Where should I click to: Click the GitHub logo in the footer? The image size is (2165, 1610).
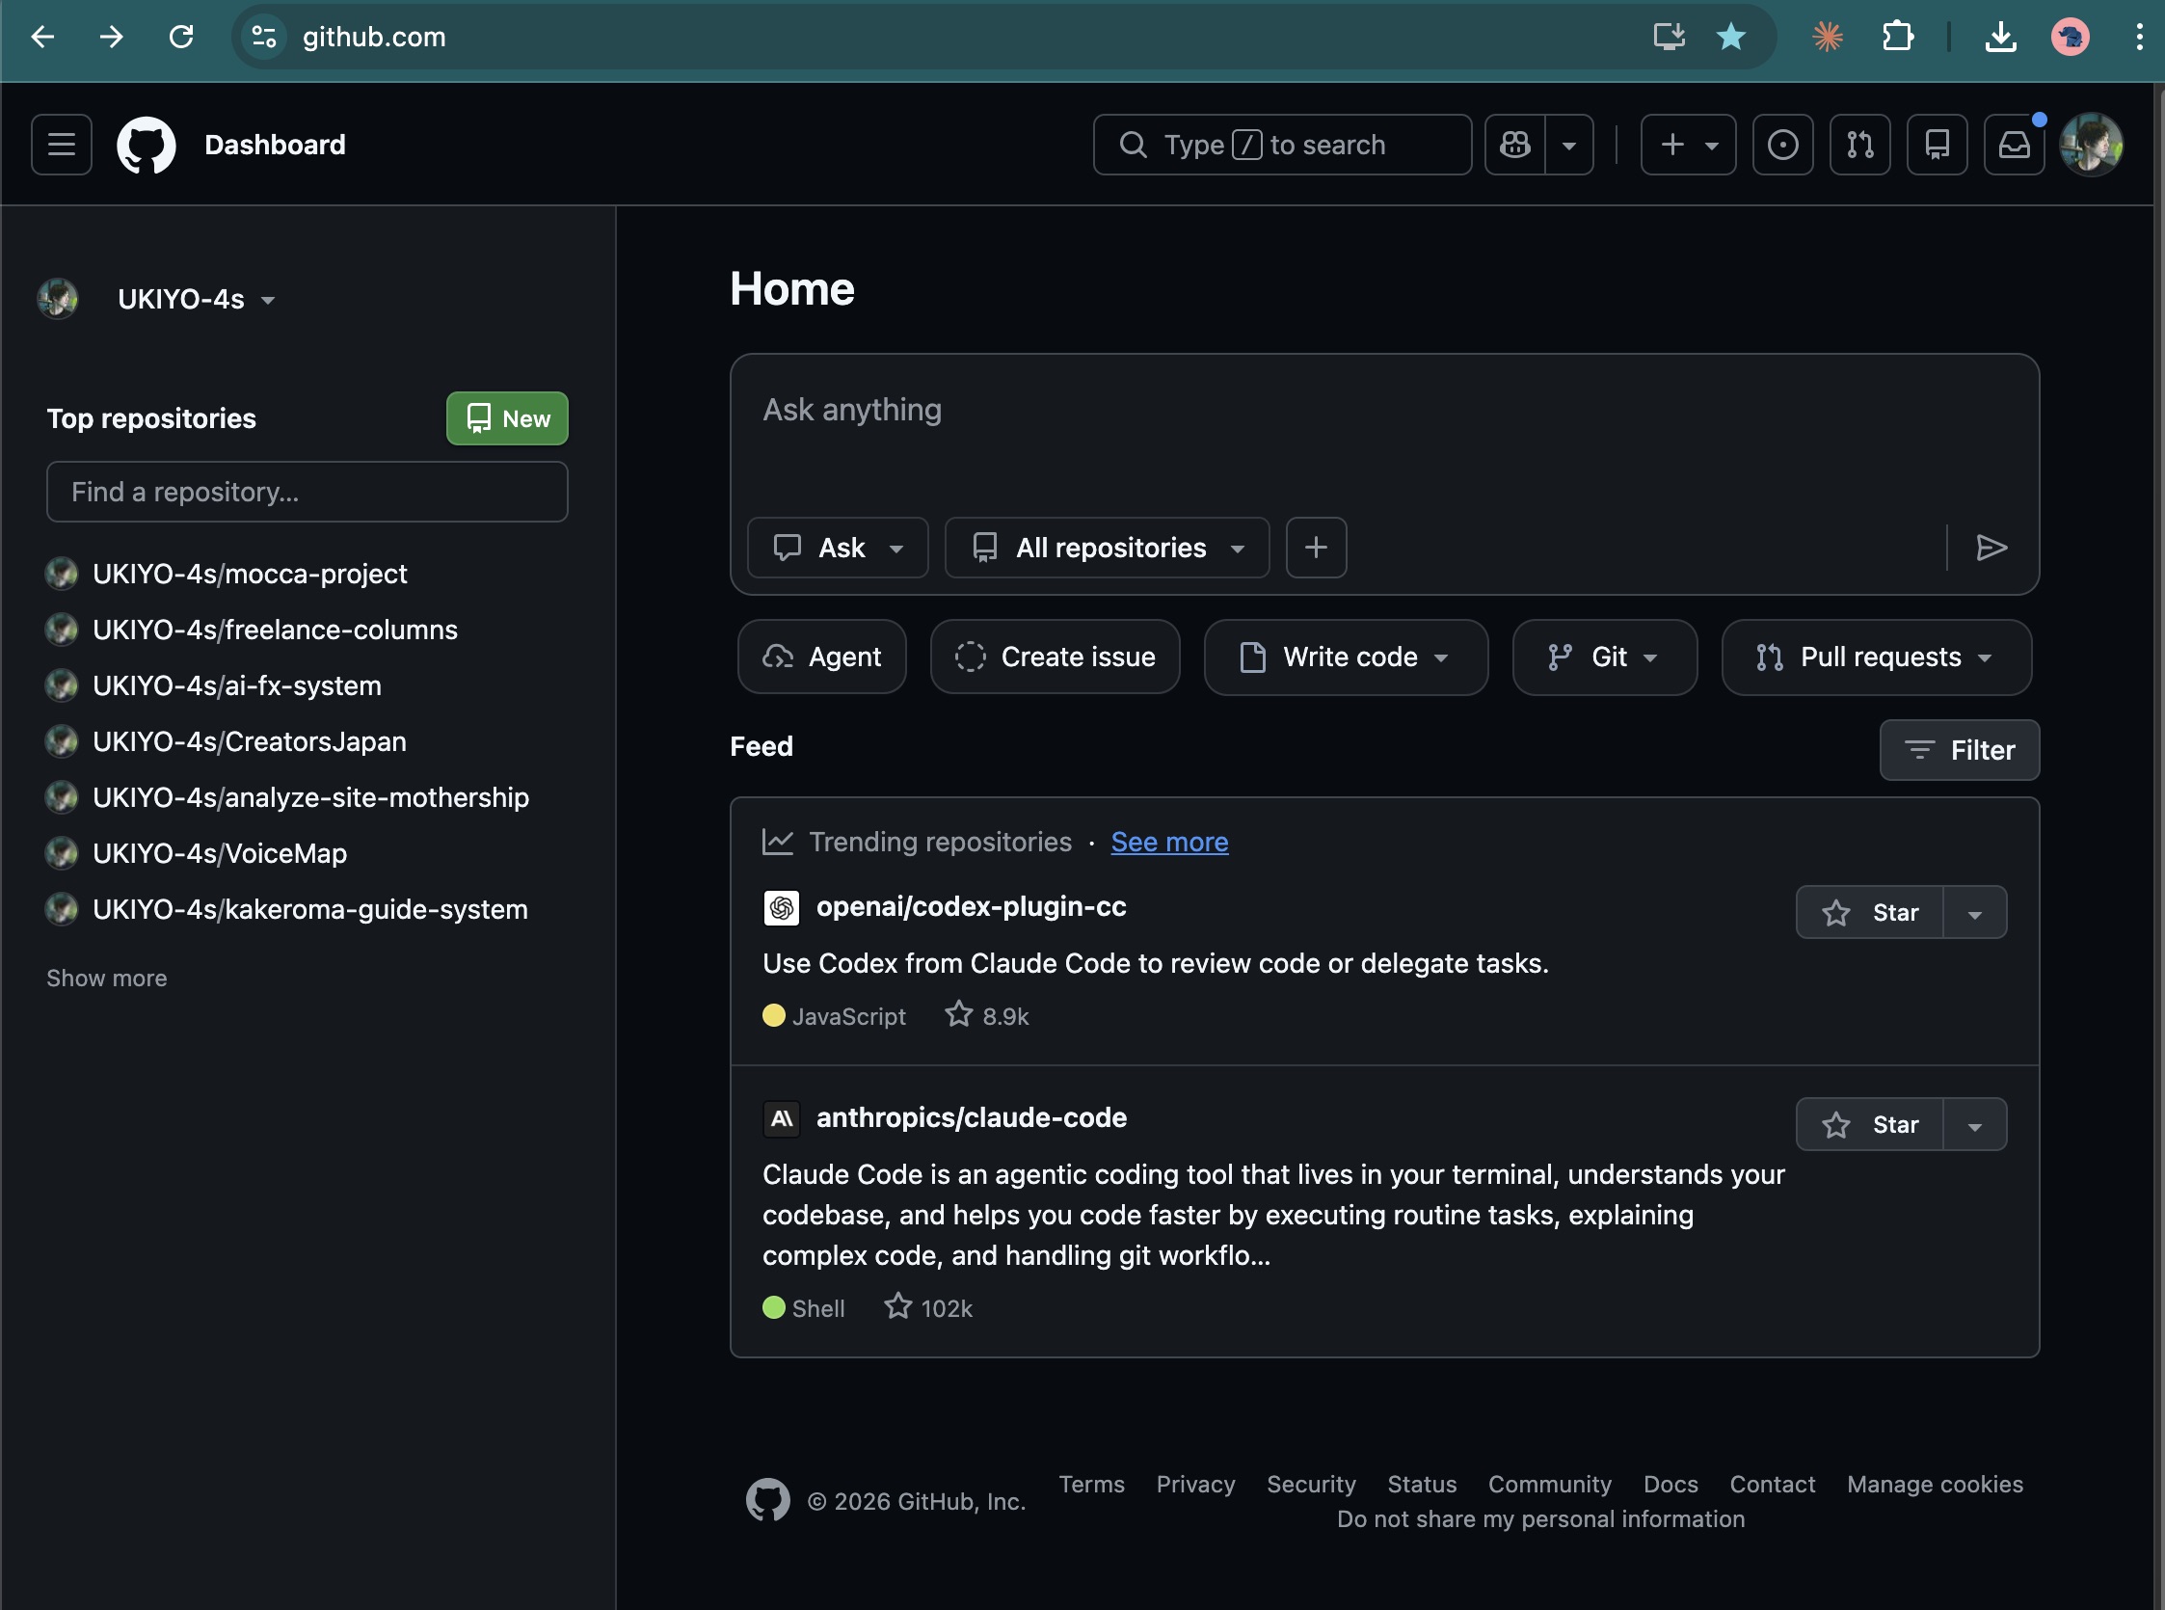(x=768, y=1500)
